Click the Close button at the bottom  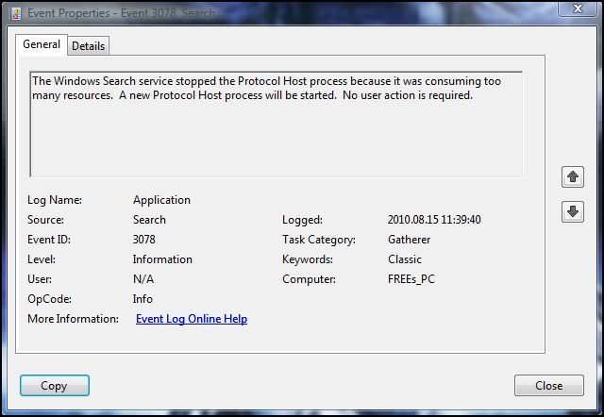[548, 385]
